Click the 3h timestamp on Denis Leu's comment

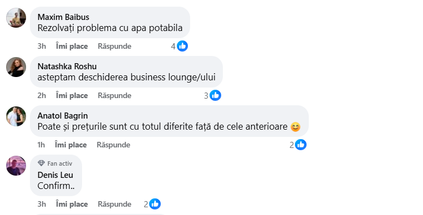(x=42, y=204)
